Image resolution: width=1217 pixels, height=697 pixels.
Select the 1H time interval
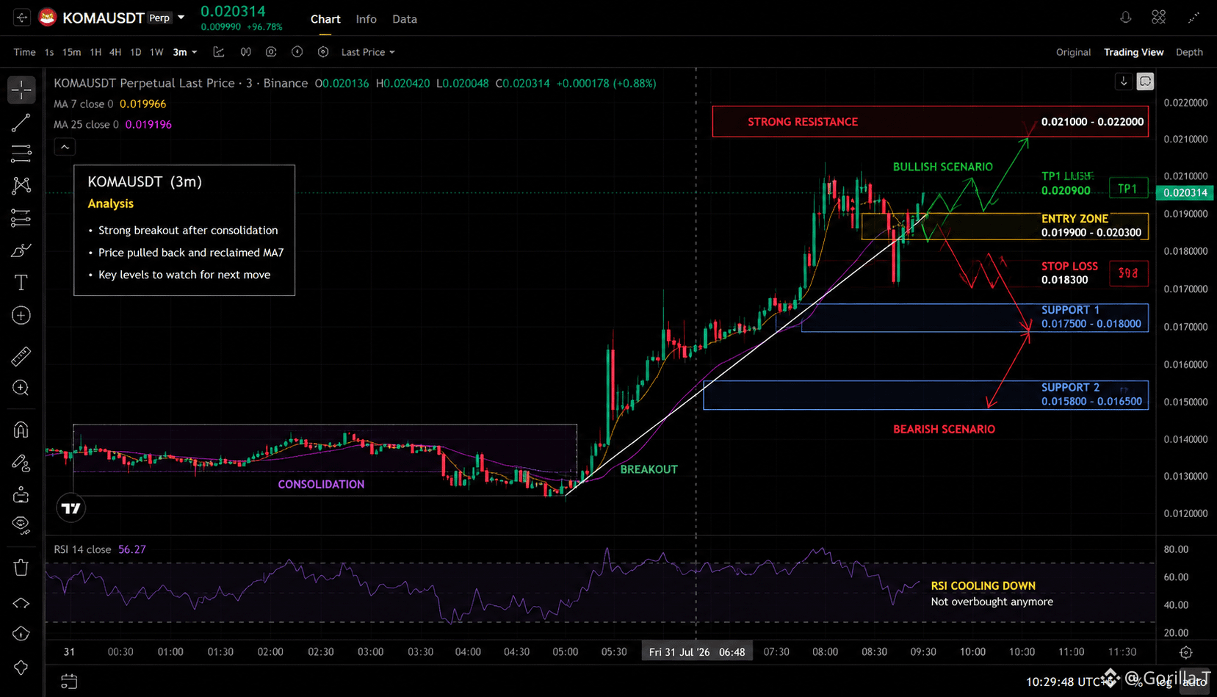pos(95,52)
